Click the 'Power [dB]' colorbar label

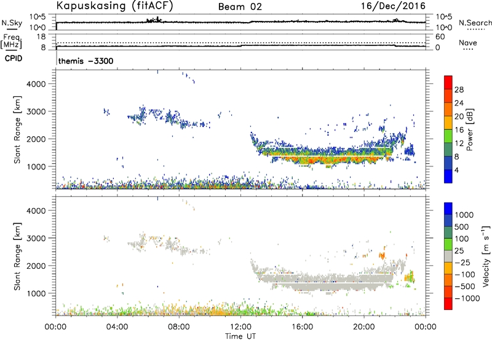469,129
